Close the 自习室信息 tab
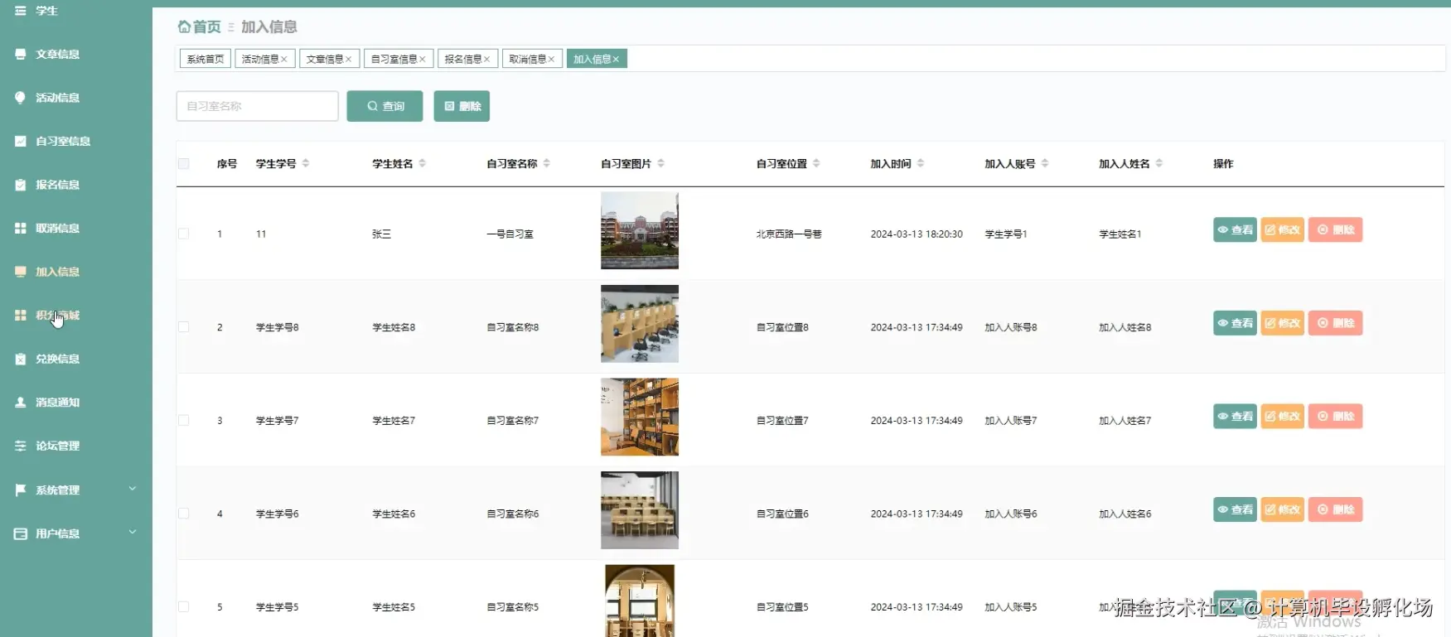Image resolution: width=1451 pixels, height=637 pixels. tap(423, 59)
